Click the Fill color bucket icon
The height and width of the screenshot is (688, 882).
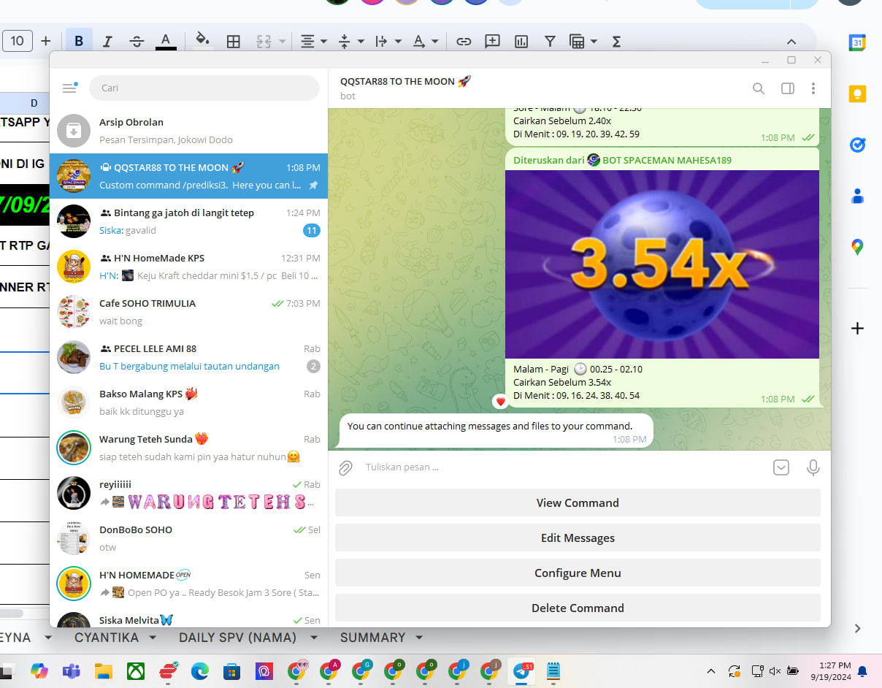203,40
